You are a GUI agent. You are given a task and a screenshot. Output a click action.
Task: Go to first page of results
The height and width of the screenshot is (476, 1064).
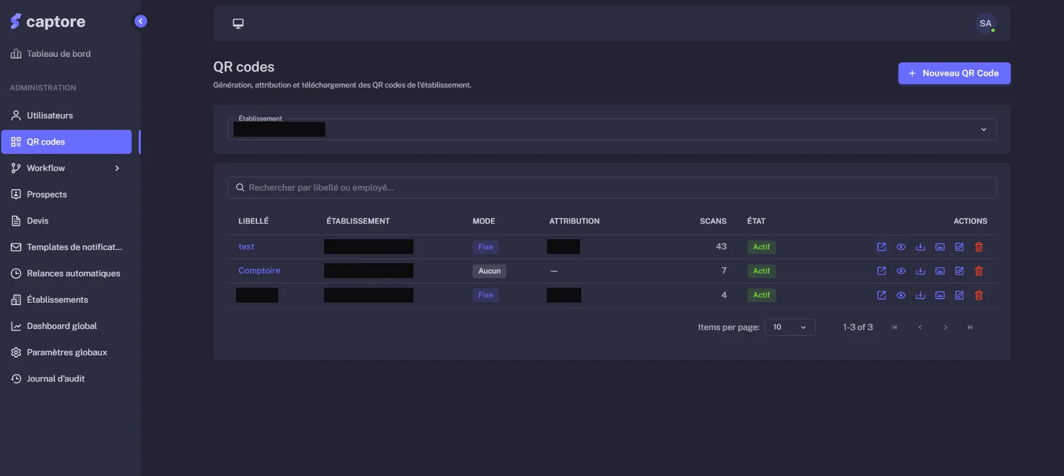pyautogui.click(x=894, y=327)
